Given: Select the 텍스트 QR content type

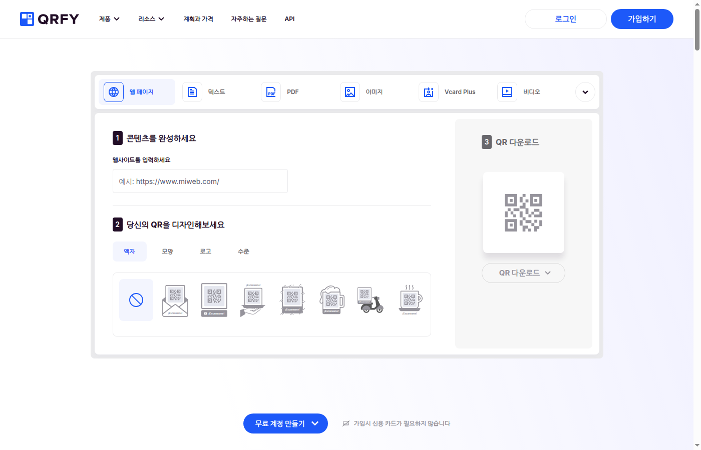Looking at the screenshot, I should click(x=207, y=91).
